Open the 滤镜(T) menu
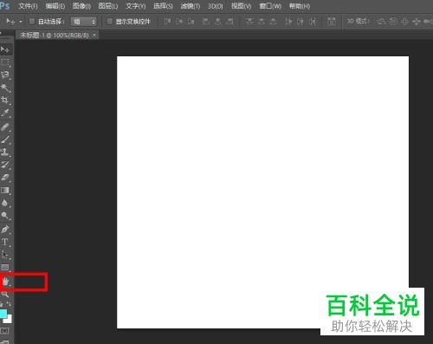433x344 pixels. 191,6
